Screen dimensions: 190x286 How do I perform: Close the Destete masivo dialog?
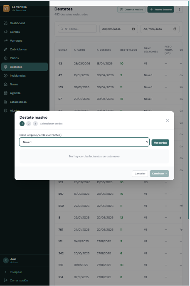pos(168,121)
